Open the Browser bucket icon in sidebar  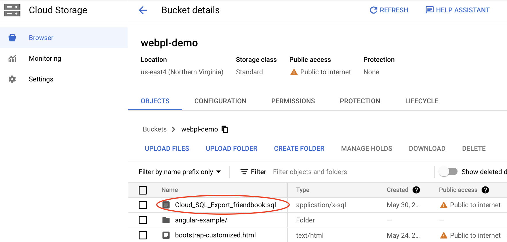coord(12,38)
